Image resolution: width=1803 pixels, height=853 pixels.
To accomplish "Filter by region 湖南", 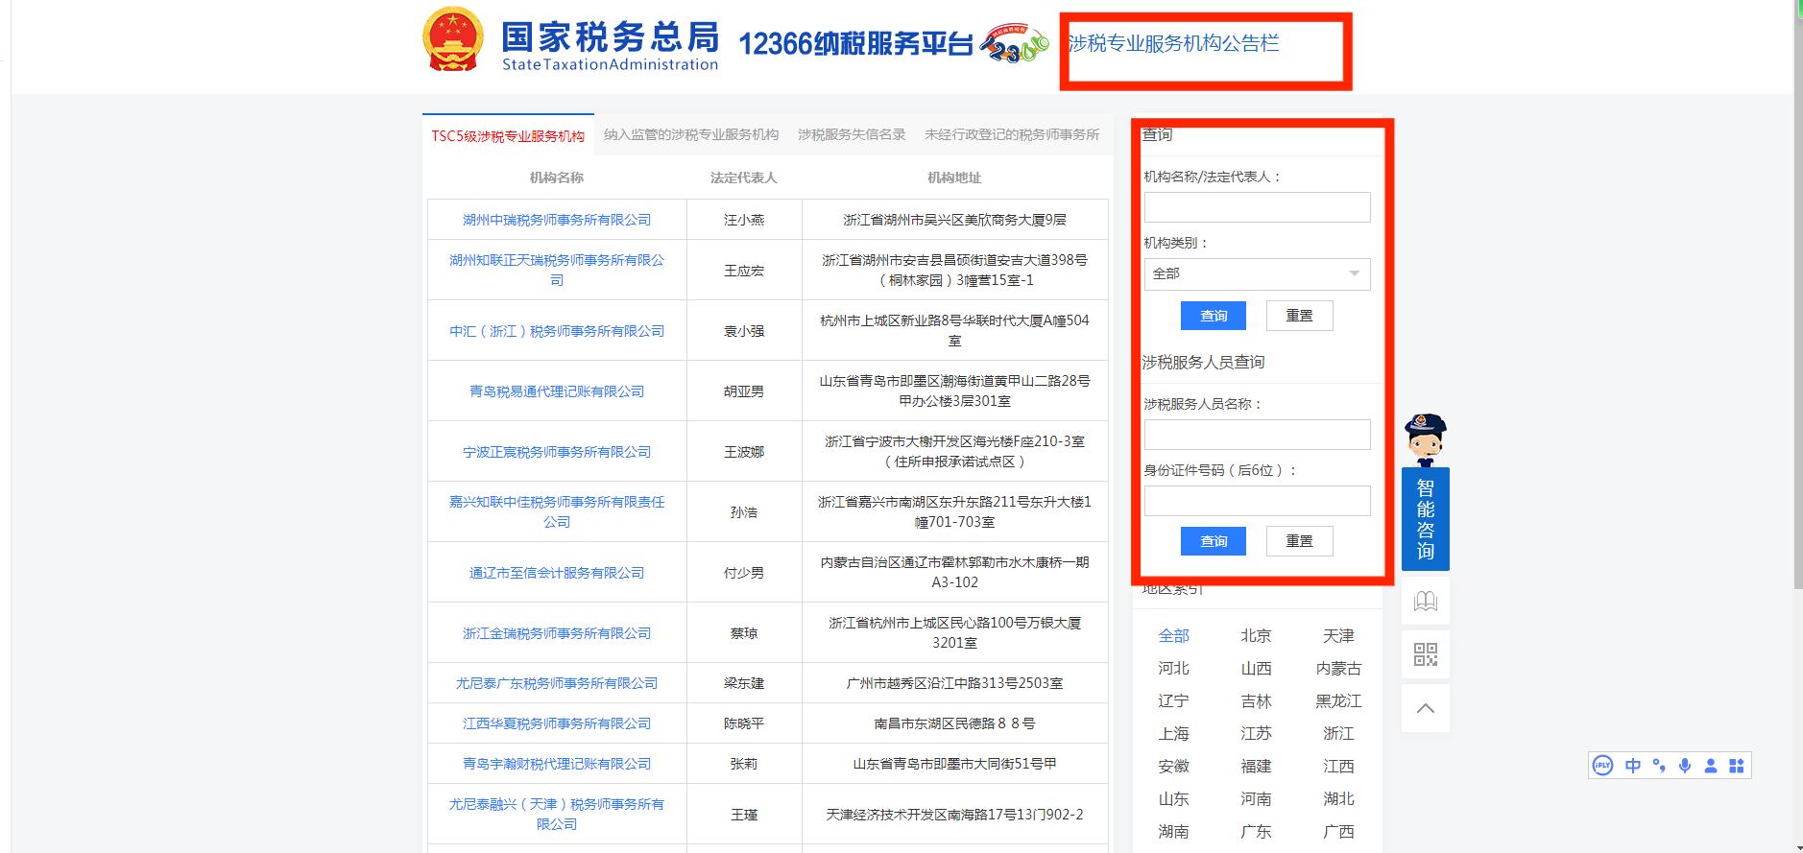I will (x=1173, y=832).
